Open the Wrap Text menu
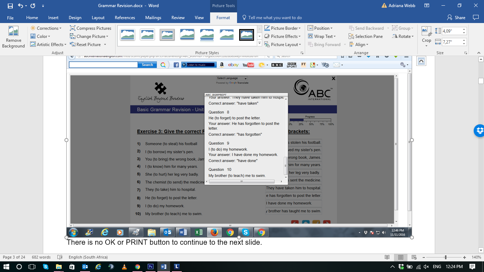This screenshot has width=484, height=272. (x=322, y=36)
